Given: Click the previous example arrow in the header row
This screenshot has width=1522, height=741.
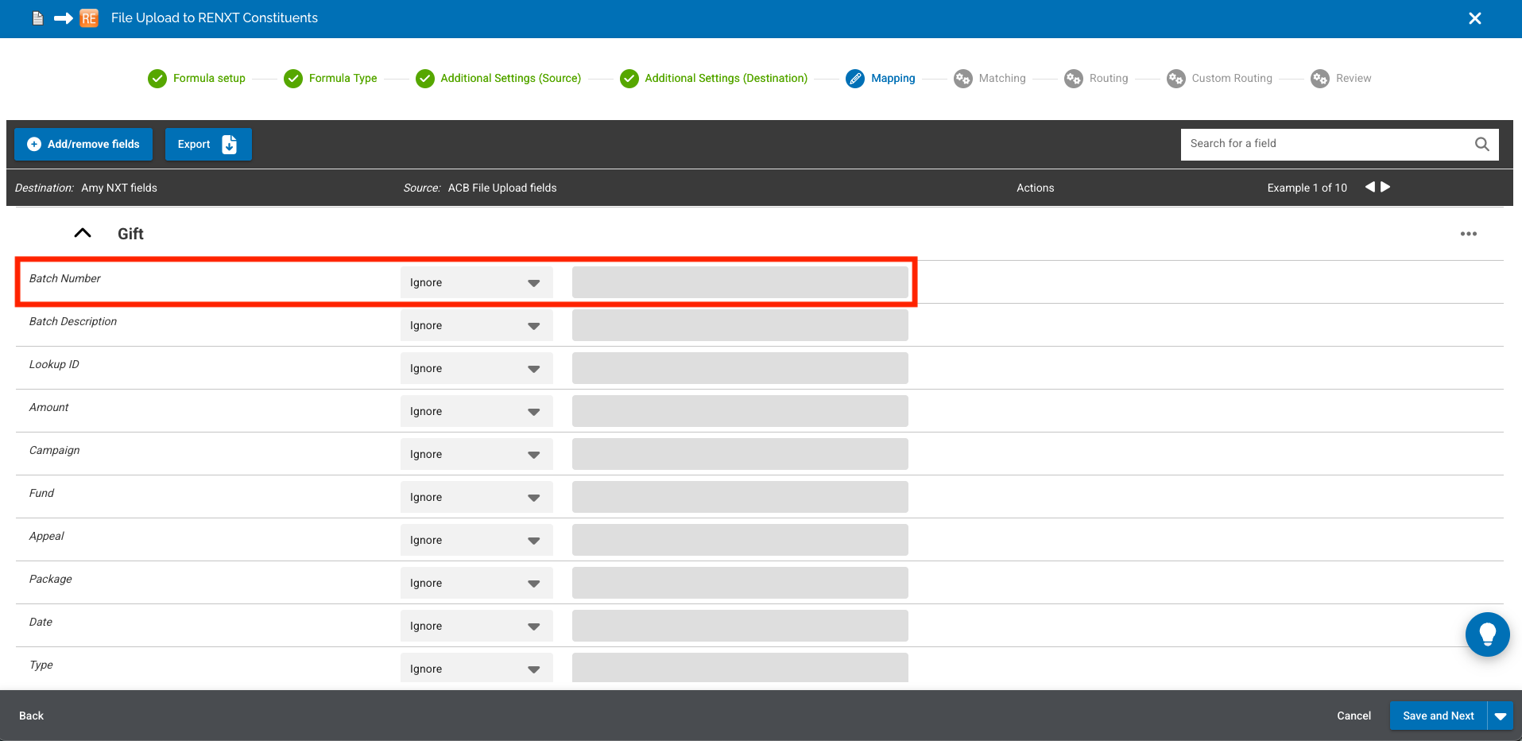Looking at the screenshot, I should (x=1369, y=187).
